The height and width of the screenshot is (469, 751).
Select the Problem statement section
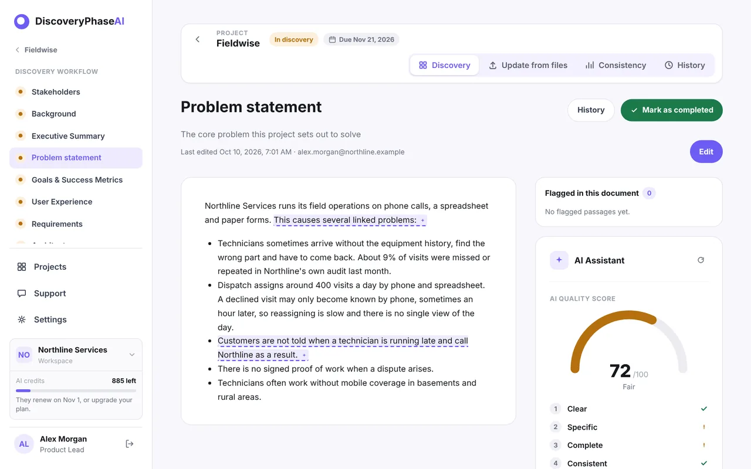pyautogui.click(x=76, y=158)
